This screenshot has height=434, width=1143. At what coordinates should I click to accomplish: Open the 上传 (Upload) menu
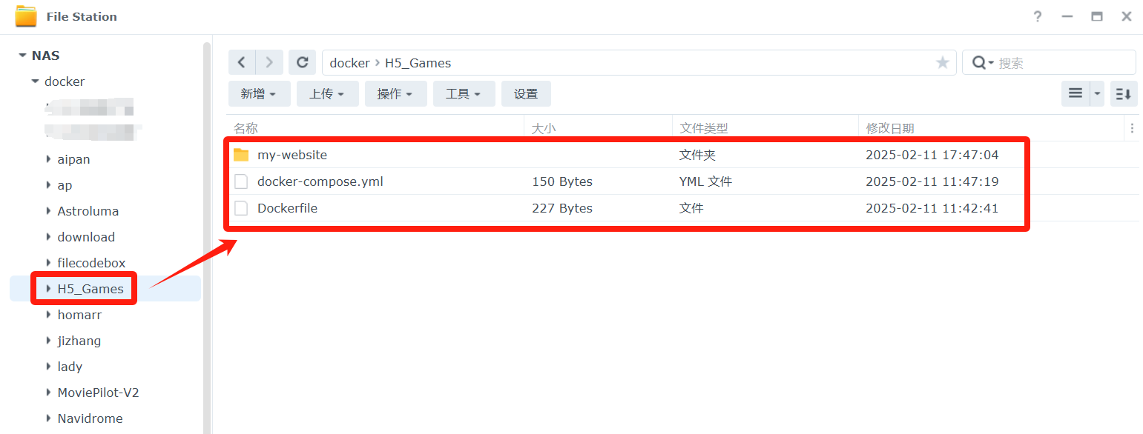tap(327, 94)
